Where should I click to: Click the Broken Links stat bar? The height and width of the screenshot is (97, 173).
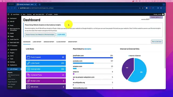pos(46,81)
